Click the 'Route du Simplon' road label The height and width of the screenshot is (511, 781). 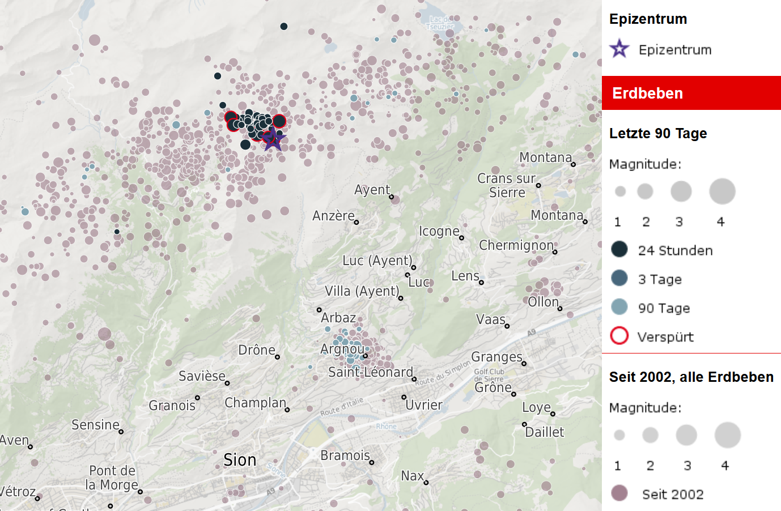(443, 373)
